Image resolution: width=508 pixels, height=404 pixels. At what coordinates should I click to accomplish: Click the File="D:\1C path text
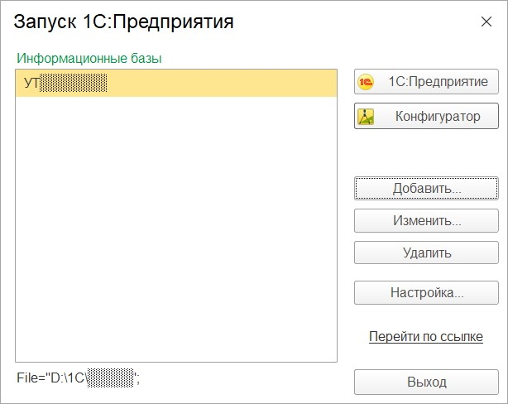78,378
